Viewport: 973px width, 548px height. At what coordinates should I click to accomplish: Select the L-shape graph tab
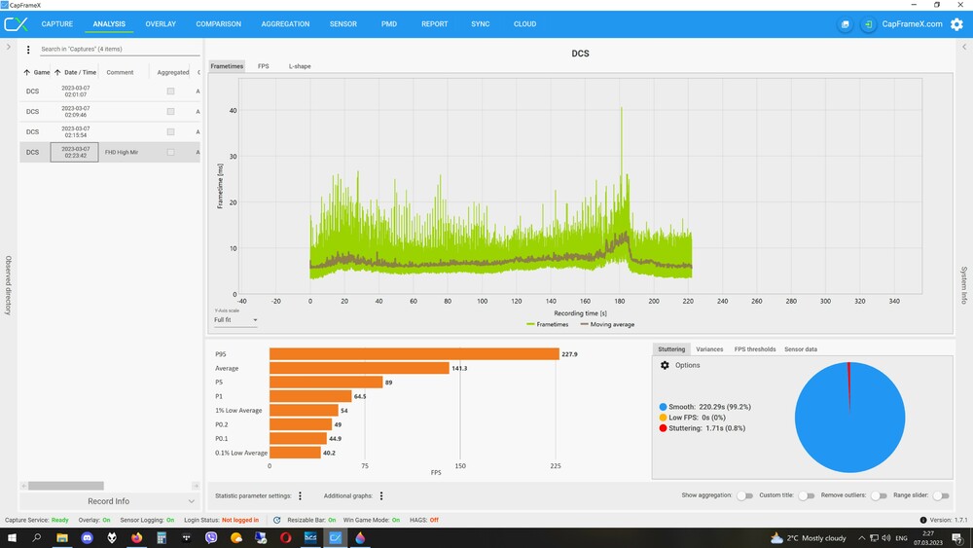(300, 66)
